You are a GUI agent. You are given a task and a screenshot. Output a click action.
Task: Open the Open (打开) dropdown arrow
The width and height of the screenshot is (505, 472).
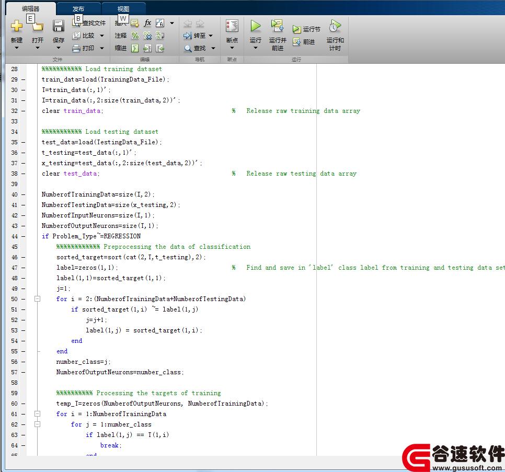pyautogui.click(x=37, y=48)
